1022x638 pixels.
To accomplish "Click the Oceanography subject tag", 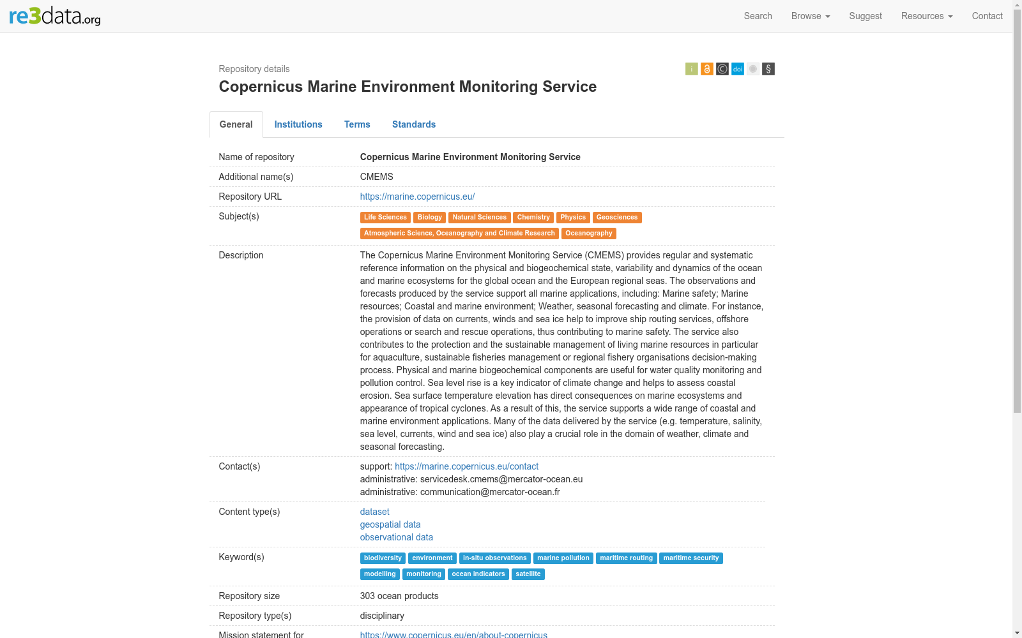I will point(589,234).
